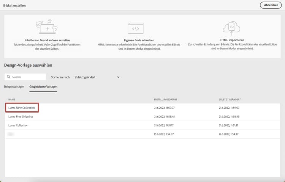The image size is (285, 182).
Task: Select the HTML import cloud icon
Action: [231, 28]
